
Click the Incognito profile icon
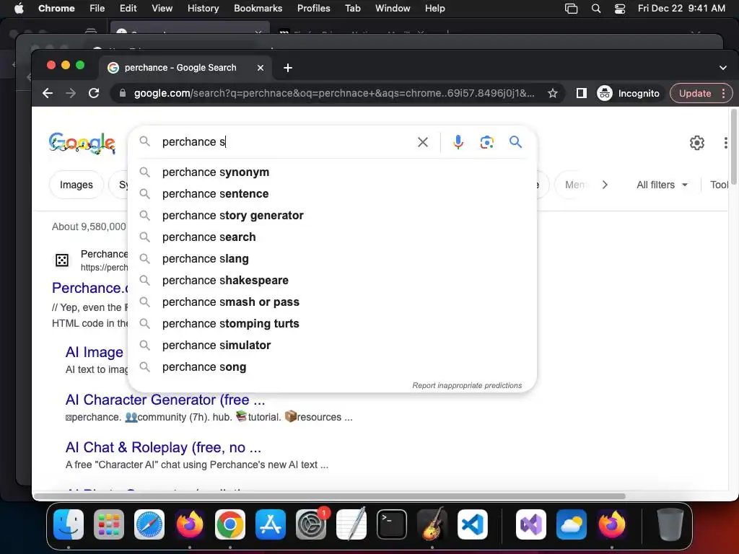coord(605,93)
